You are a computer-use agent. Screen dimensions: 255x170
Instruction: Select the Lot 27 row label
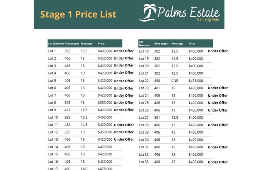pyautogui.click(x=144, y=117)
